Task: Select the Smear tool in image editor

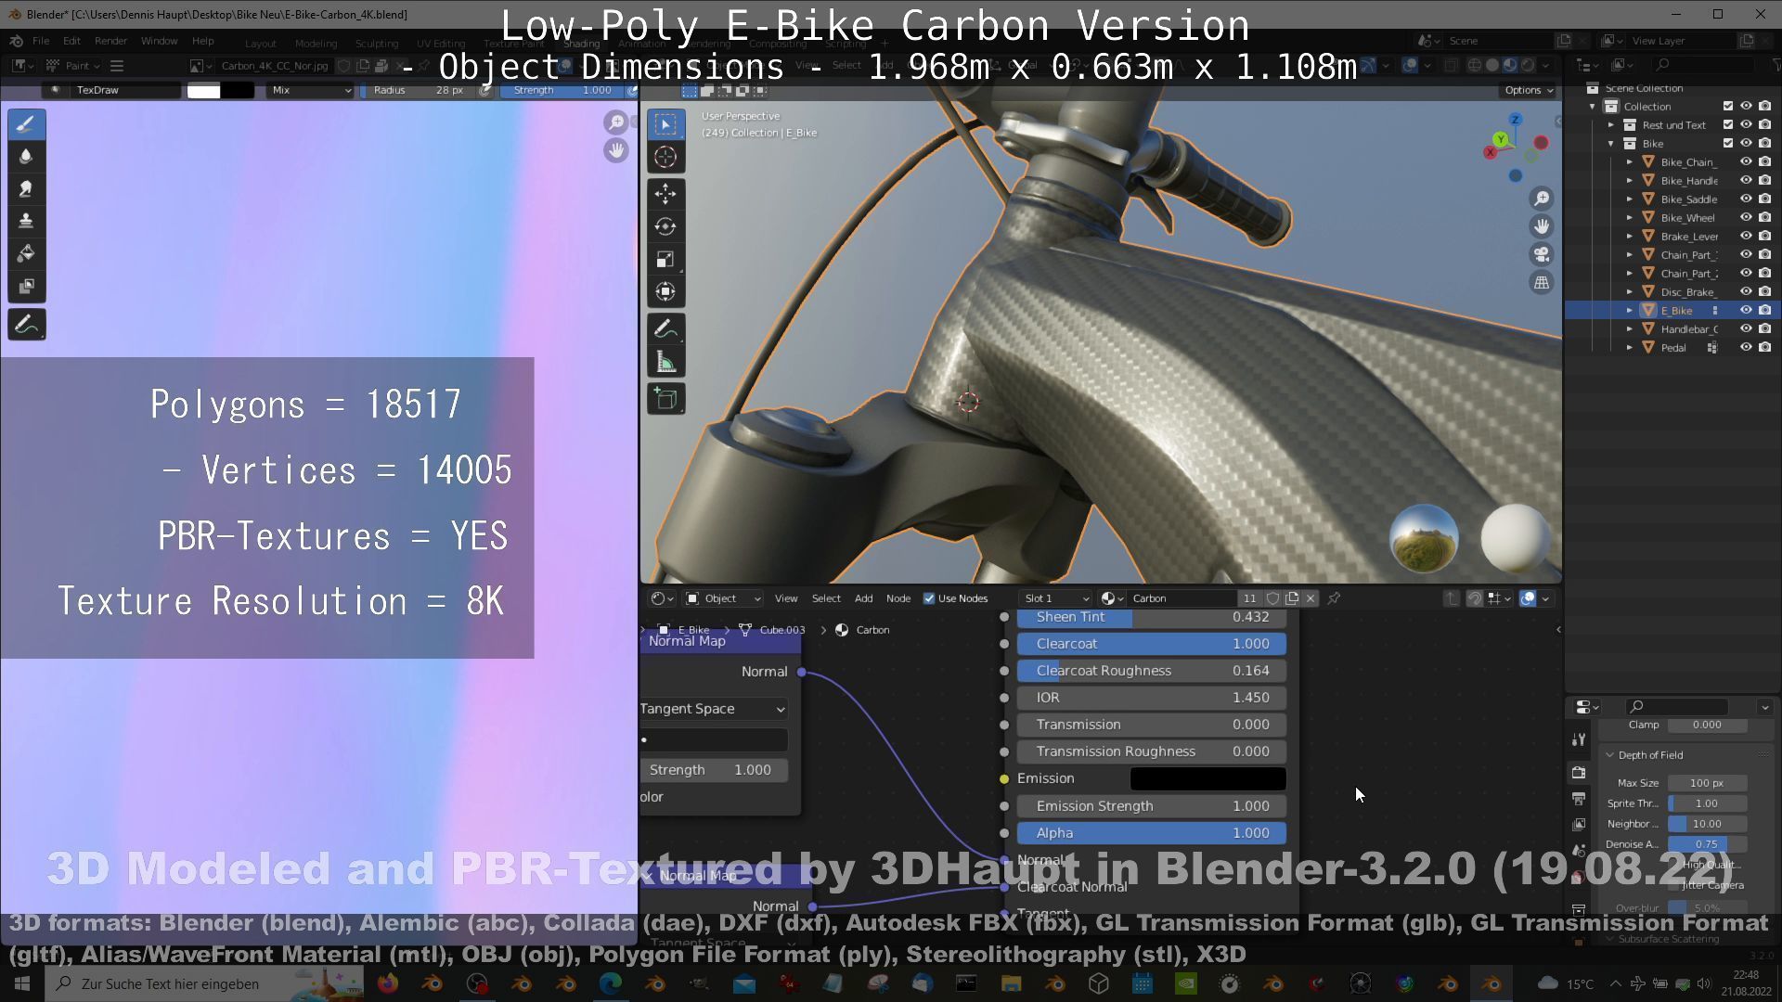Action: 26,189
